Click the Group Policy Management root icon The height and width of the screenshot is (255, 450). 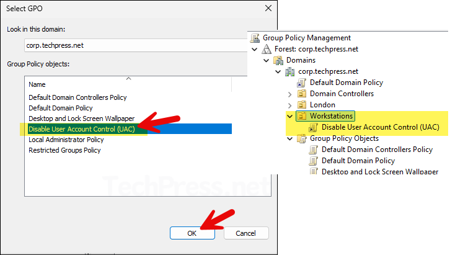(255, 38)
